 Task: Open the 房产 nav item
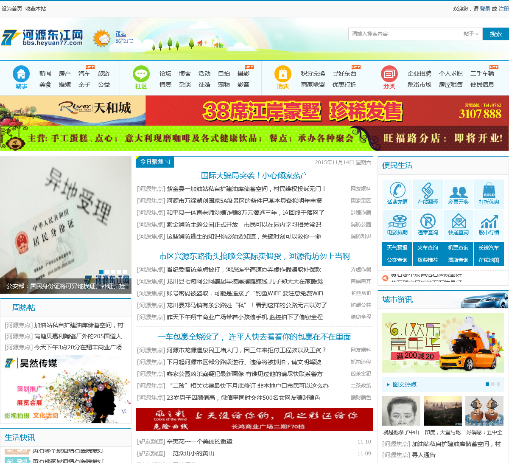coord(65,73)
